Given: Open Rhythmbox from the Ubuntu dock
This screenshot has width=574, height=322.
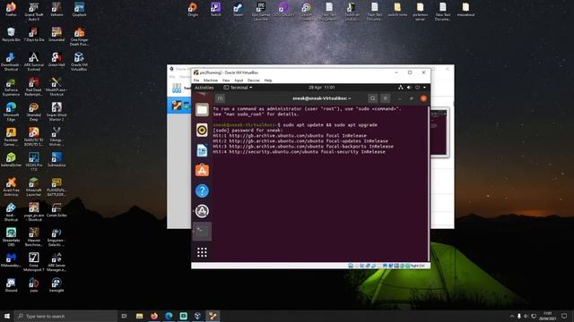Looking at the screenshot, I should pos(202,130).
